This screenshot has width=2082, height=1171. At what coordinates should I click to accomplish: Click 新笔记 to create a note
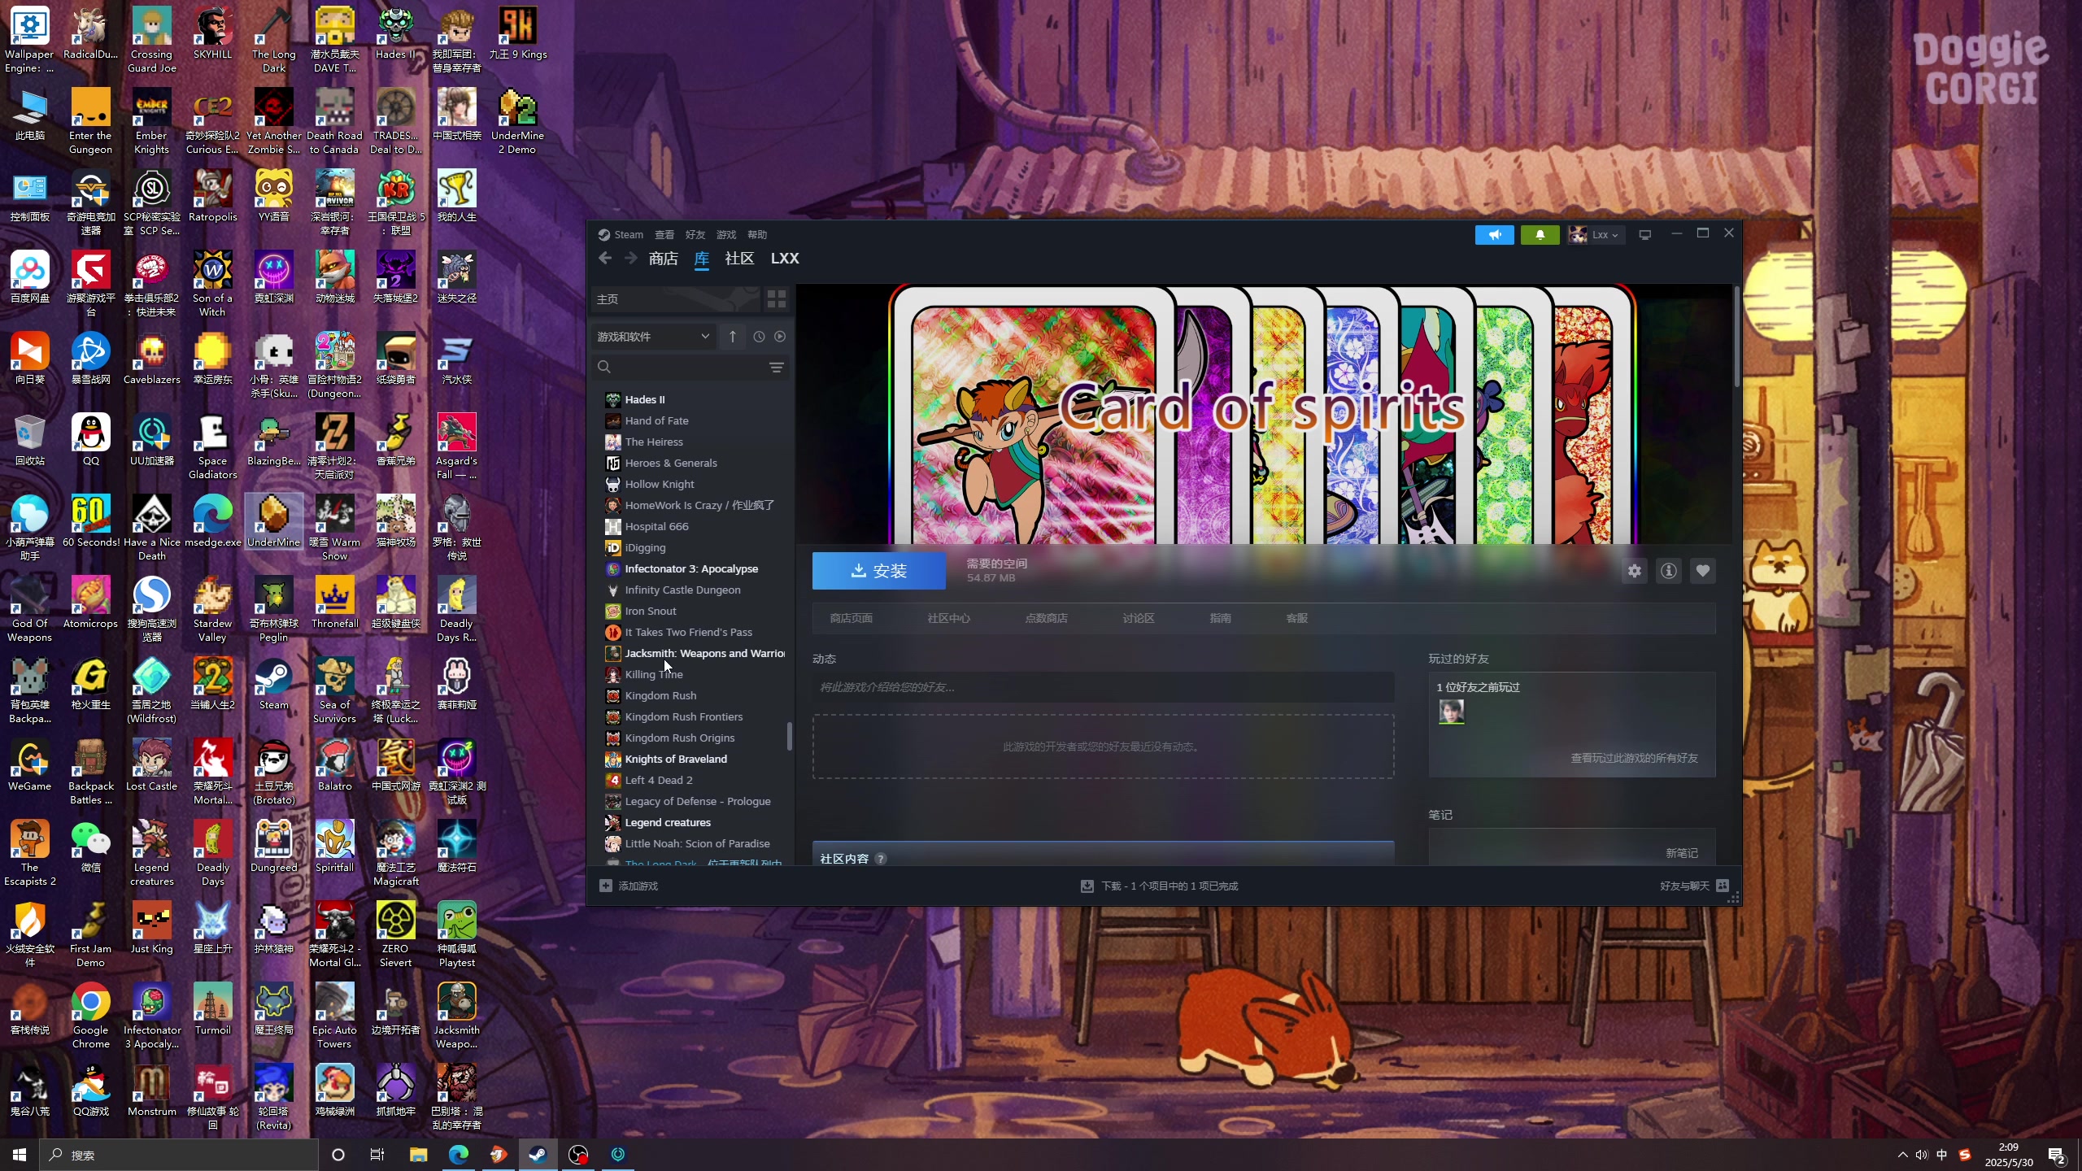[1681, 853]
